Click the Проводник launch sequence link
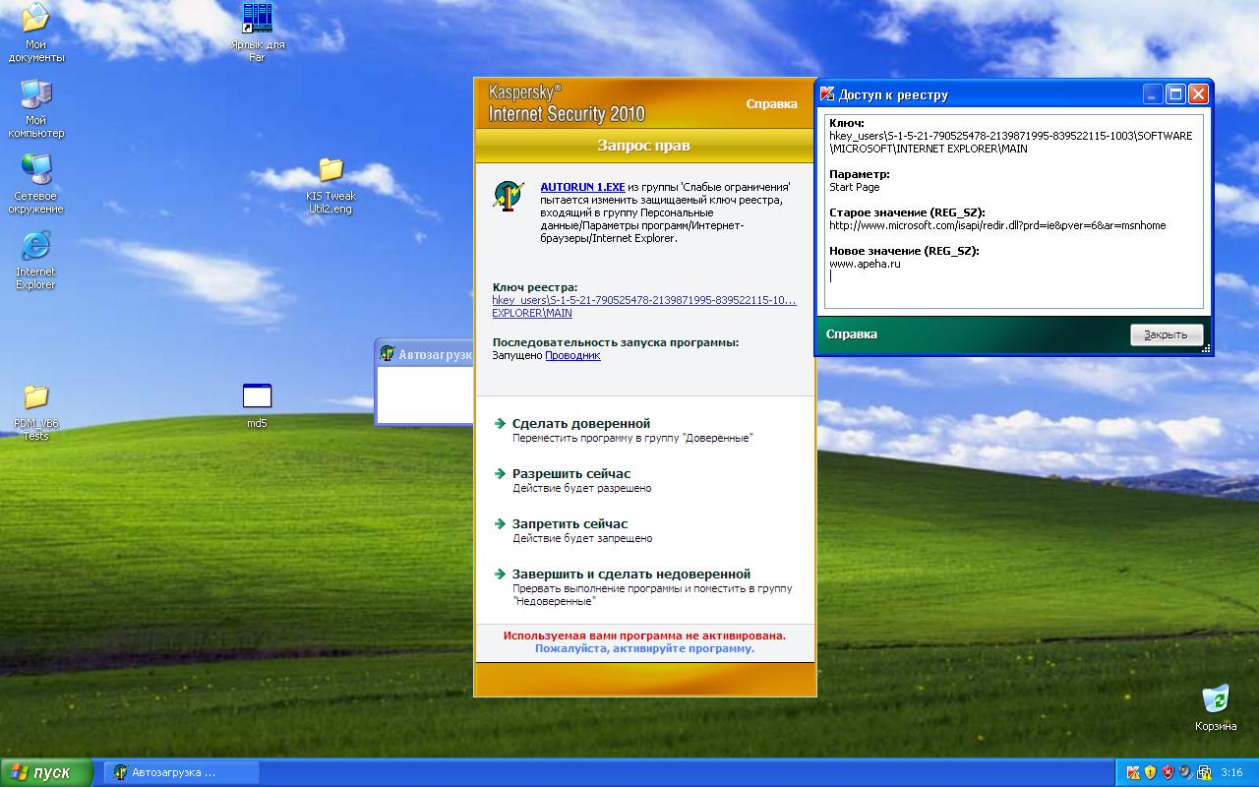Image resolution: width=1259 pixels, height=787 pixels. [572, 356]
